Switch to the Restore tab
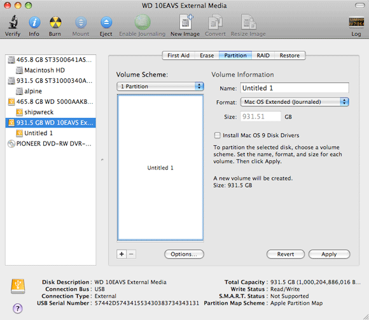369x320 pixels. (289, 55)
